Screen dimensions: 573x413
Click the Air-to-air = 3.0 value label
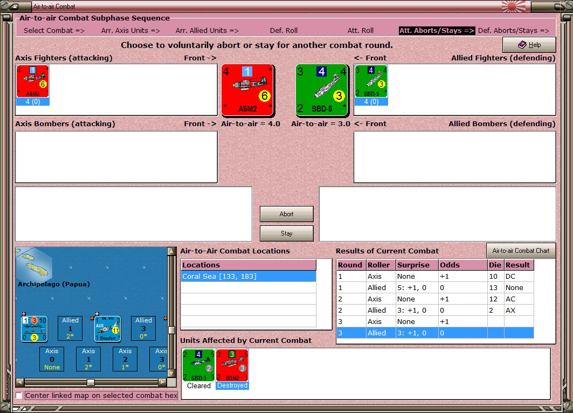[321, 124]
